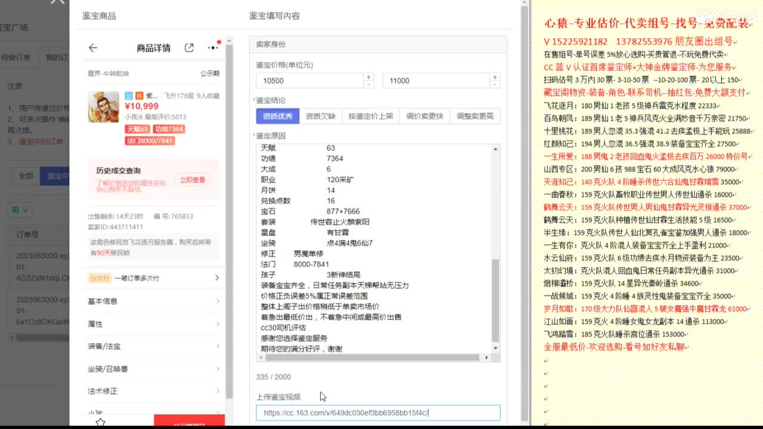Click the textarea scrollbar up arrow

[x=495, y=148]
